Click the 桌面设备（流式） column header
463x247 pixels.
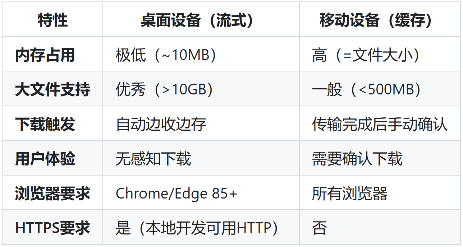pos(201,20)
